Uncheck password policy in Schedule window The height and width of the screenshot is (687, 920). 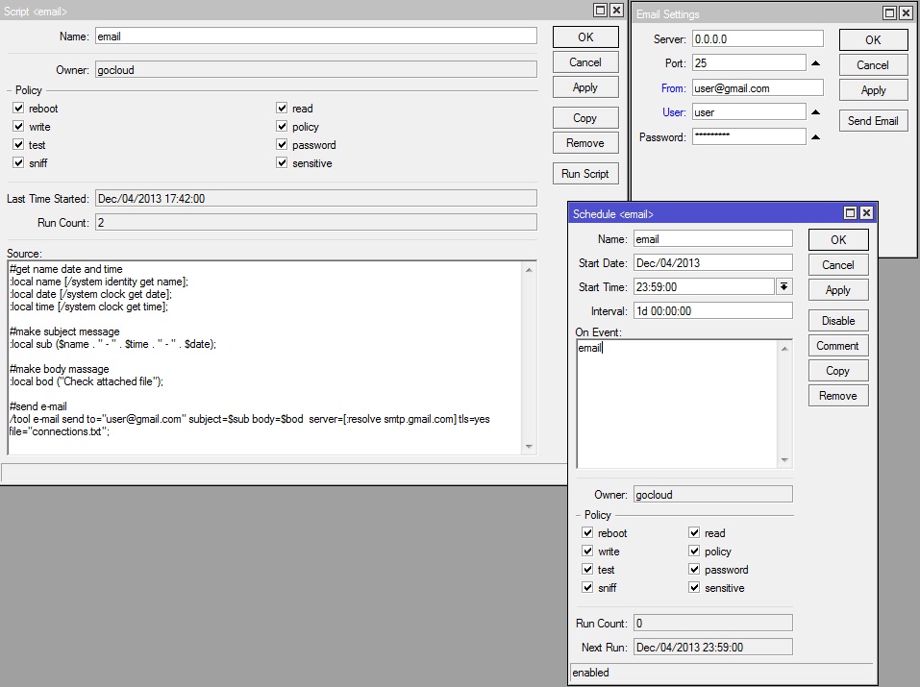(694, 570)
